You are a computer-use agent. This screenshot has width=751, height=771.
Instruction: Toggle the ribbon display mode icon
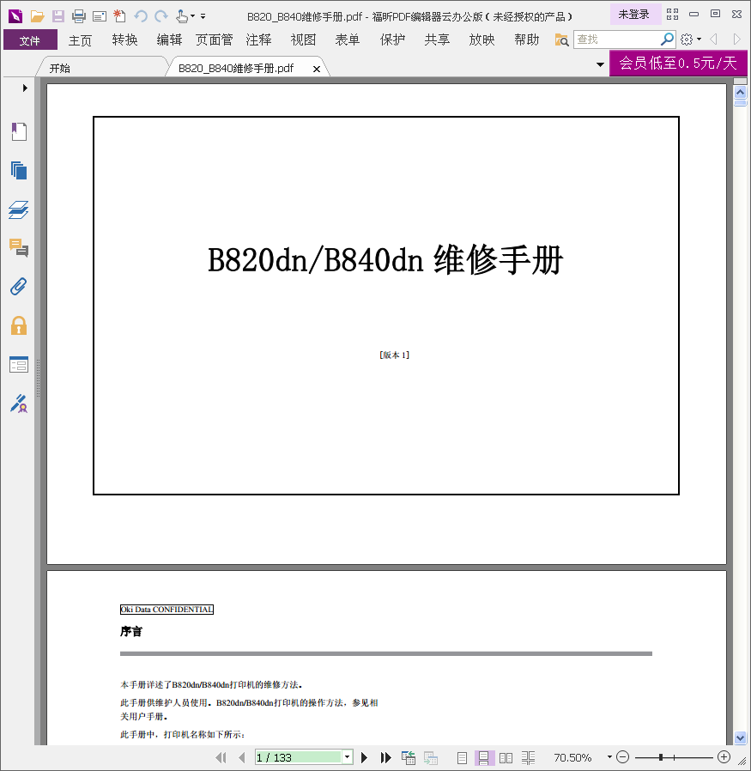tap(672, 15)
